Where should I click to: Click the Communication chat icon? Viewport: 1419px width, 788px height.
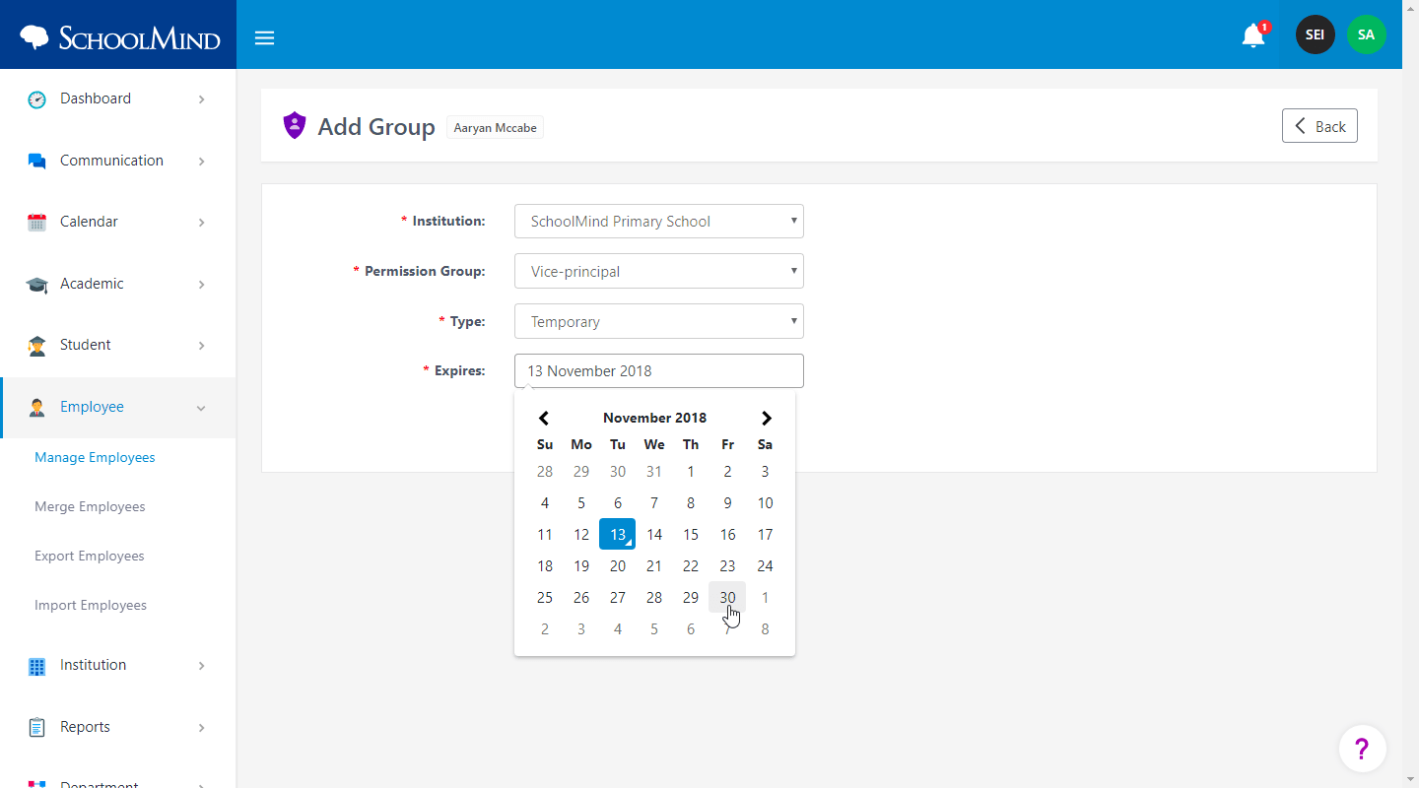pos(36,161)
